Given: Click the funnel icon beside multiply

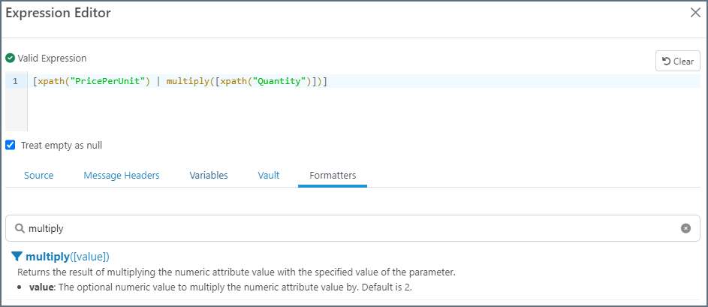Looking at the screenshot, I should click(17, 257).
